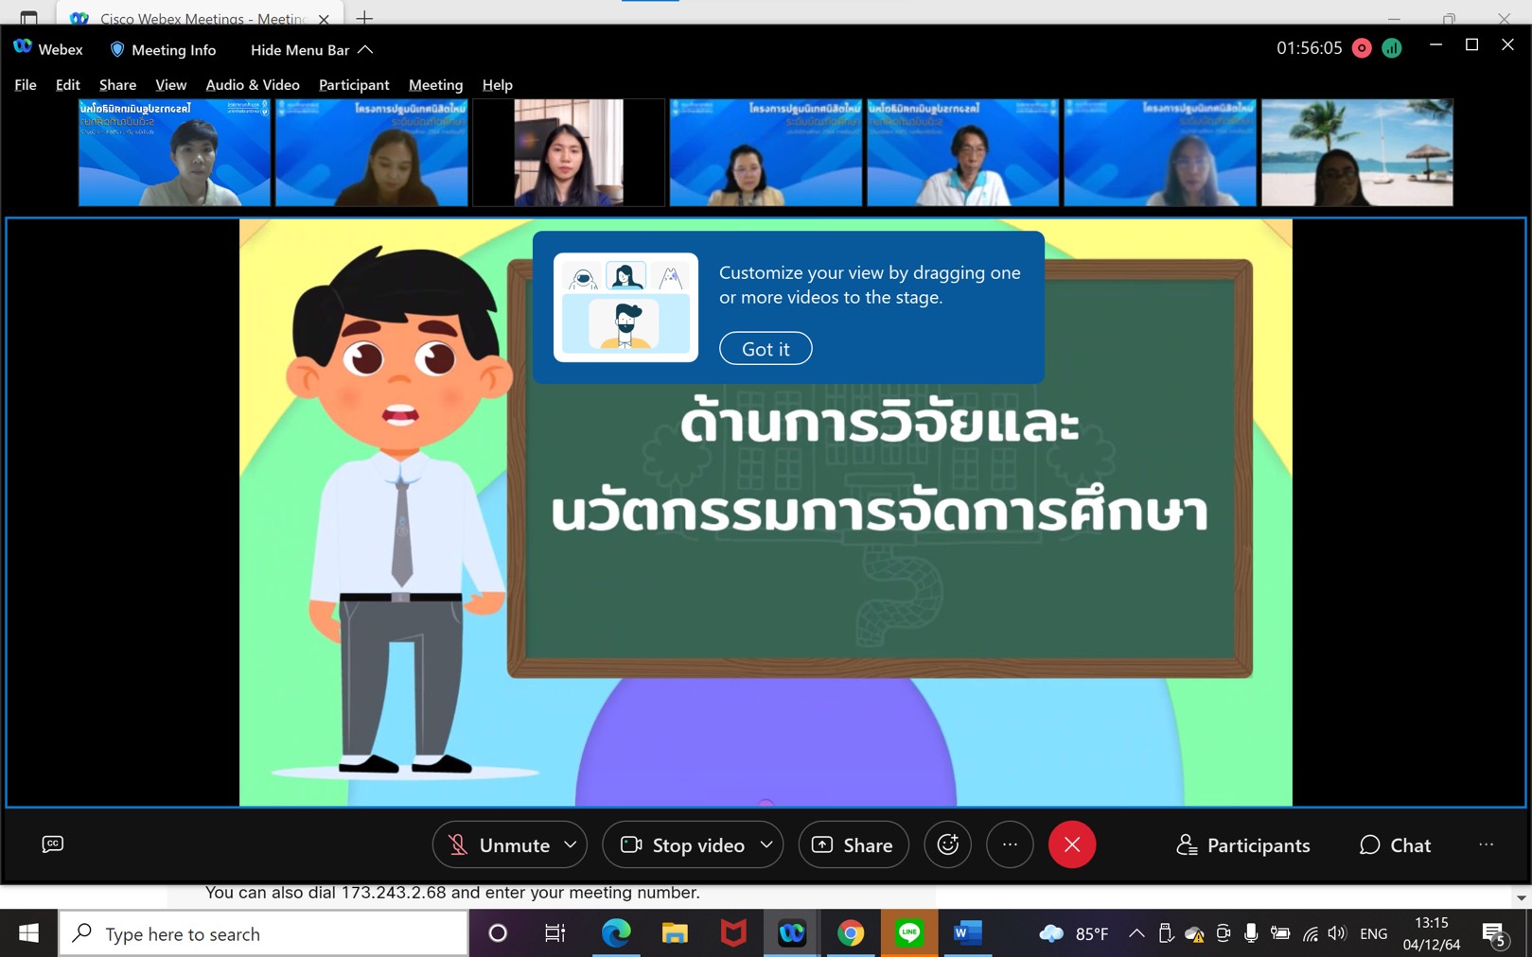
Task: Open the Windows Start menu
Action: point(28,933)
